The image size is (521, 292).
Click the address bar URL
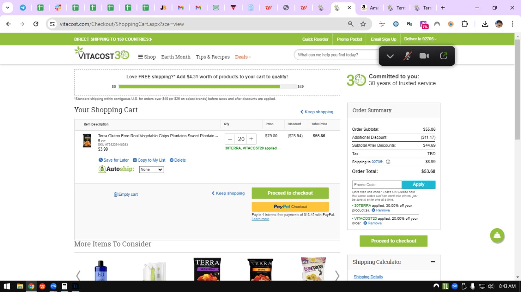(122, 24)
